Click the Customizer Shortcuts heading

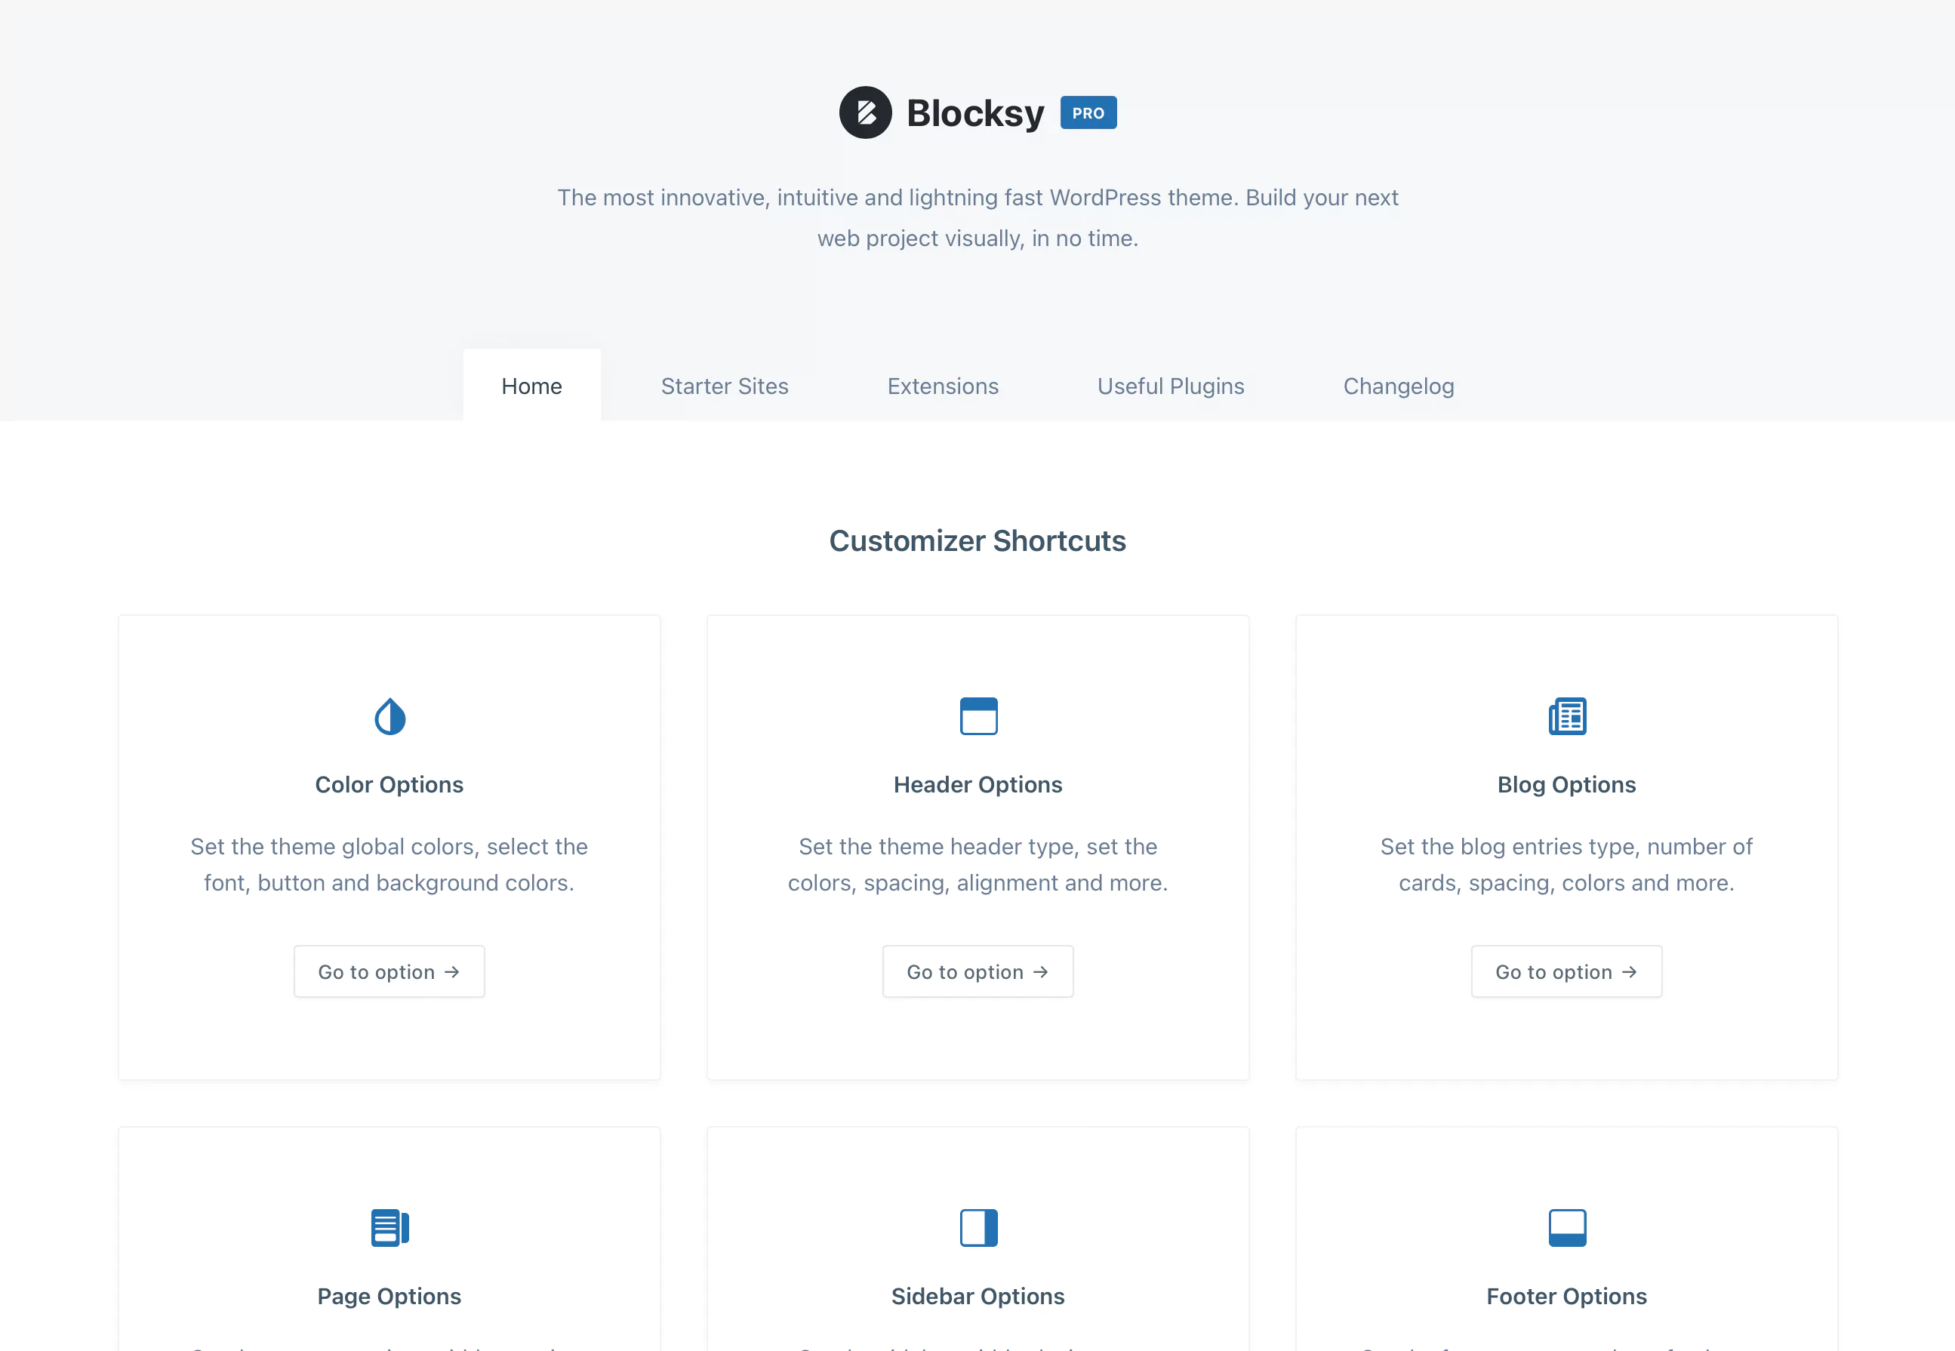978,540
